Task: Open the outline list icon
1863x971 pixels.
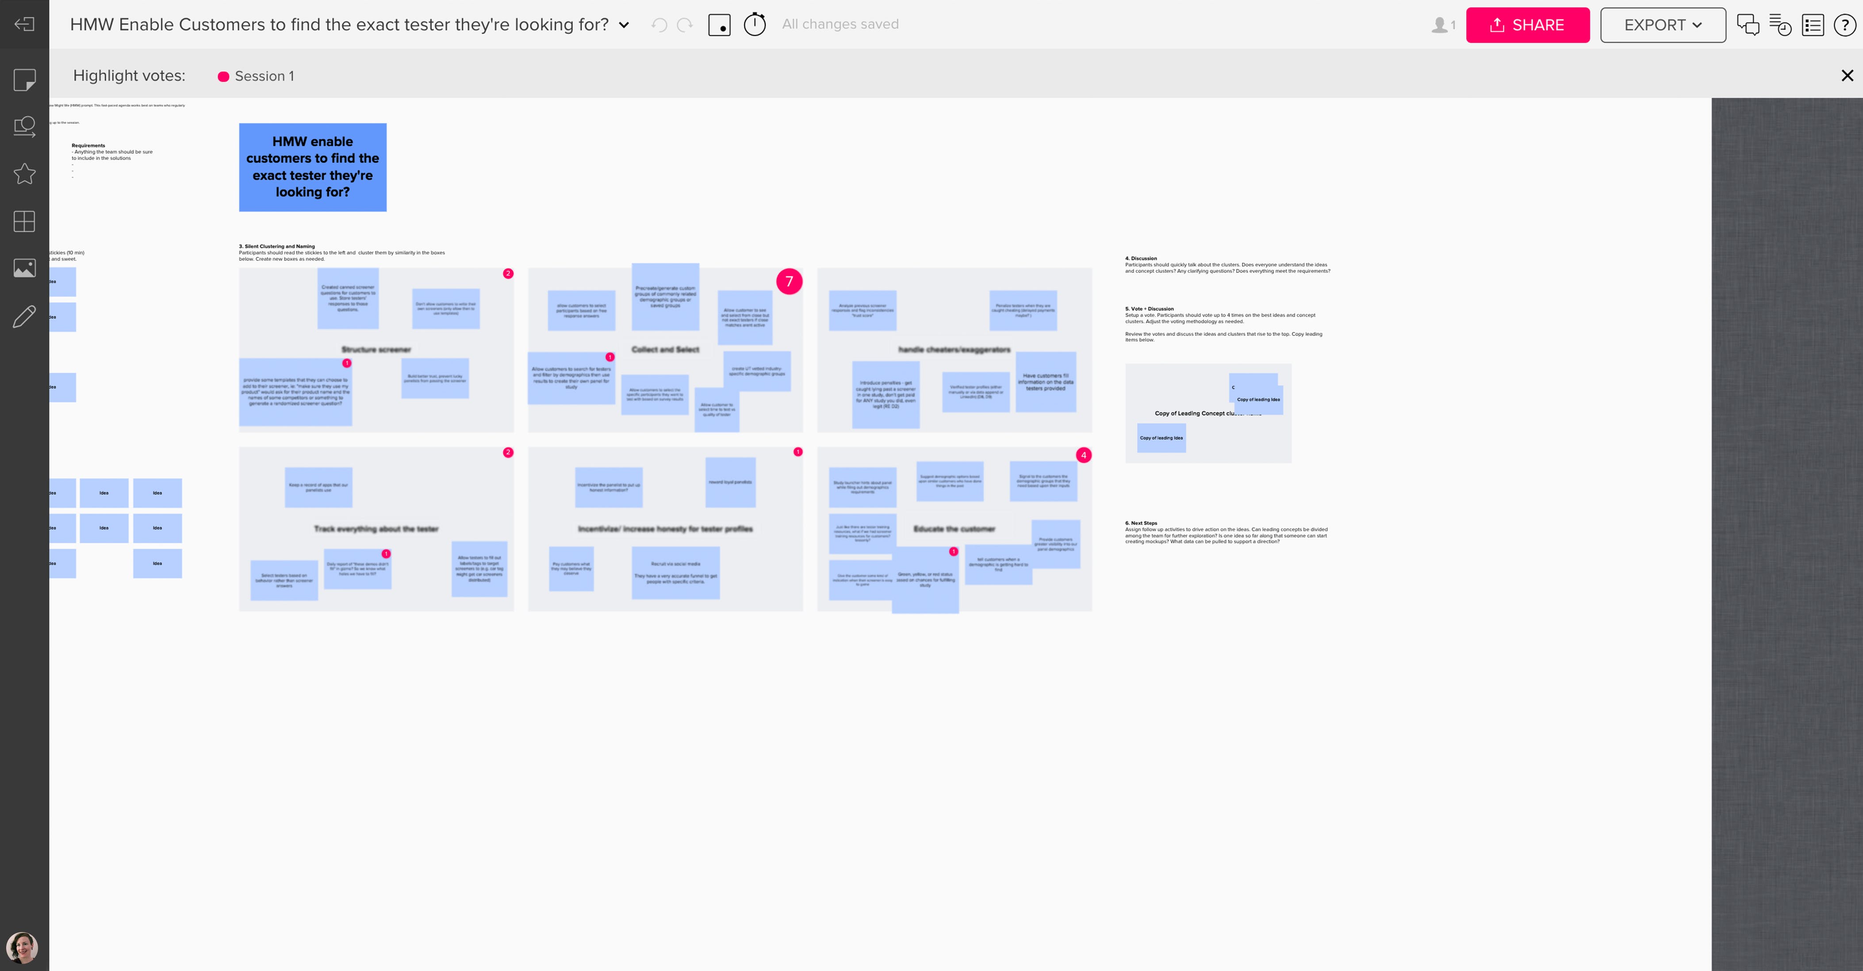Action: (x=1813, y=25)
